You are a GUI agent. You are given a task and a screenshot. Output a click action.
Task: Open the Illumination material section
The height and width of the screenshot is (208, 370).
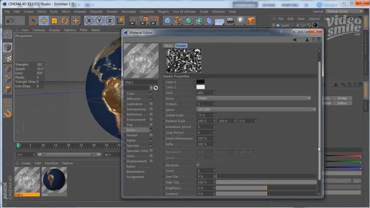(135, 172)
